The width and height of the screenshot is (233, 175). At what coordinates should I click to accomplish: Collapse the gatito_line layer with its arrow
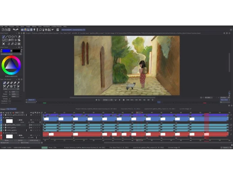[x=3, y=118]
